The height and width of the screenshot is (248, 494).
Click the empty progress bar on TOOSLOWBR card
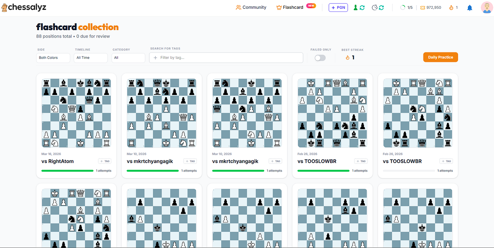[x=409, y=171]
